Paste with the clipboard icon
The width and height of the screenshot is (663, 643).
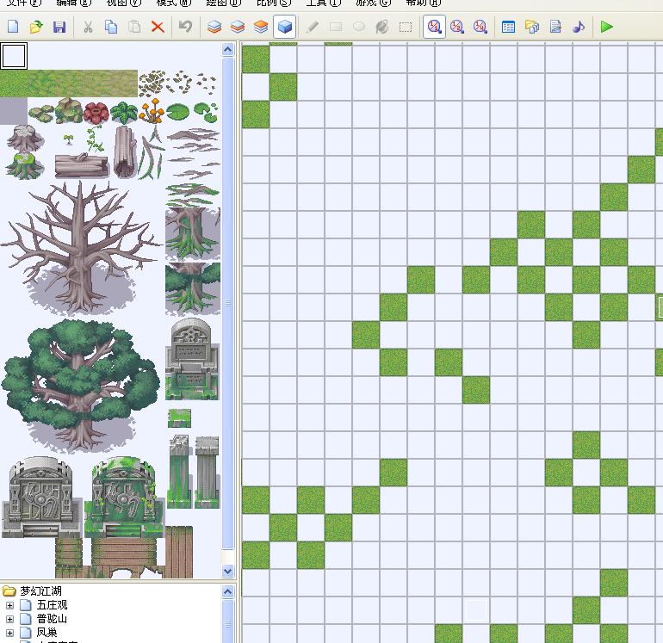click(x=134, y=27)
